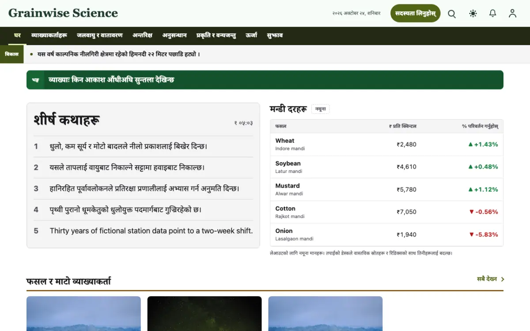530x331 pixels.
Task: Click the ₹2,480 Wheat price
Action: (x=406, y=144)
